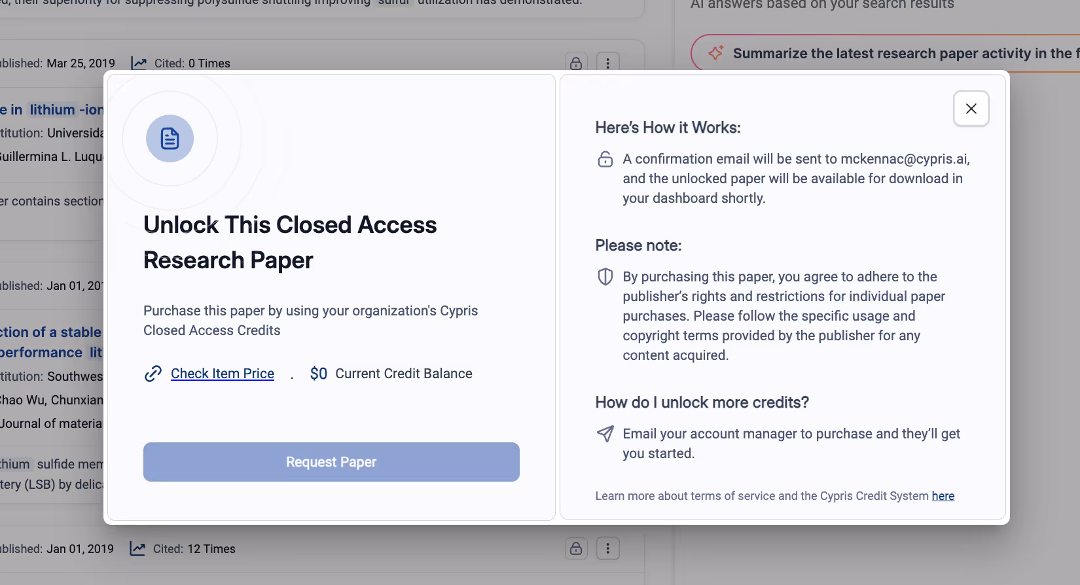Click the sparkle icon in the Summarize prompt

(715, 53)
